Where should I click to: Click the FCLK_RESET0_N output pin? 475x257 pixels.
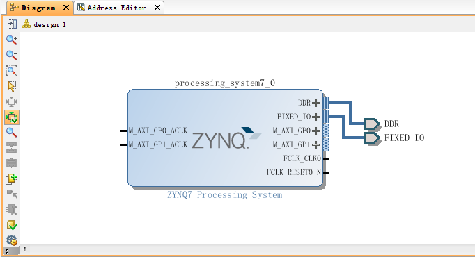pos(326,172)
